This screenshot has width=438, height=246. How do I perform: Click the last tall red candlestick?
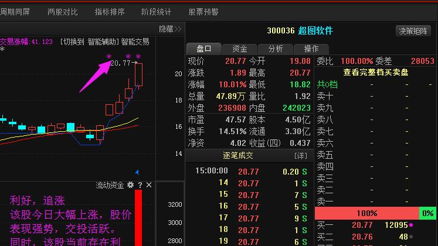coord(138,74)
